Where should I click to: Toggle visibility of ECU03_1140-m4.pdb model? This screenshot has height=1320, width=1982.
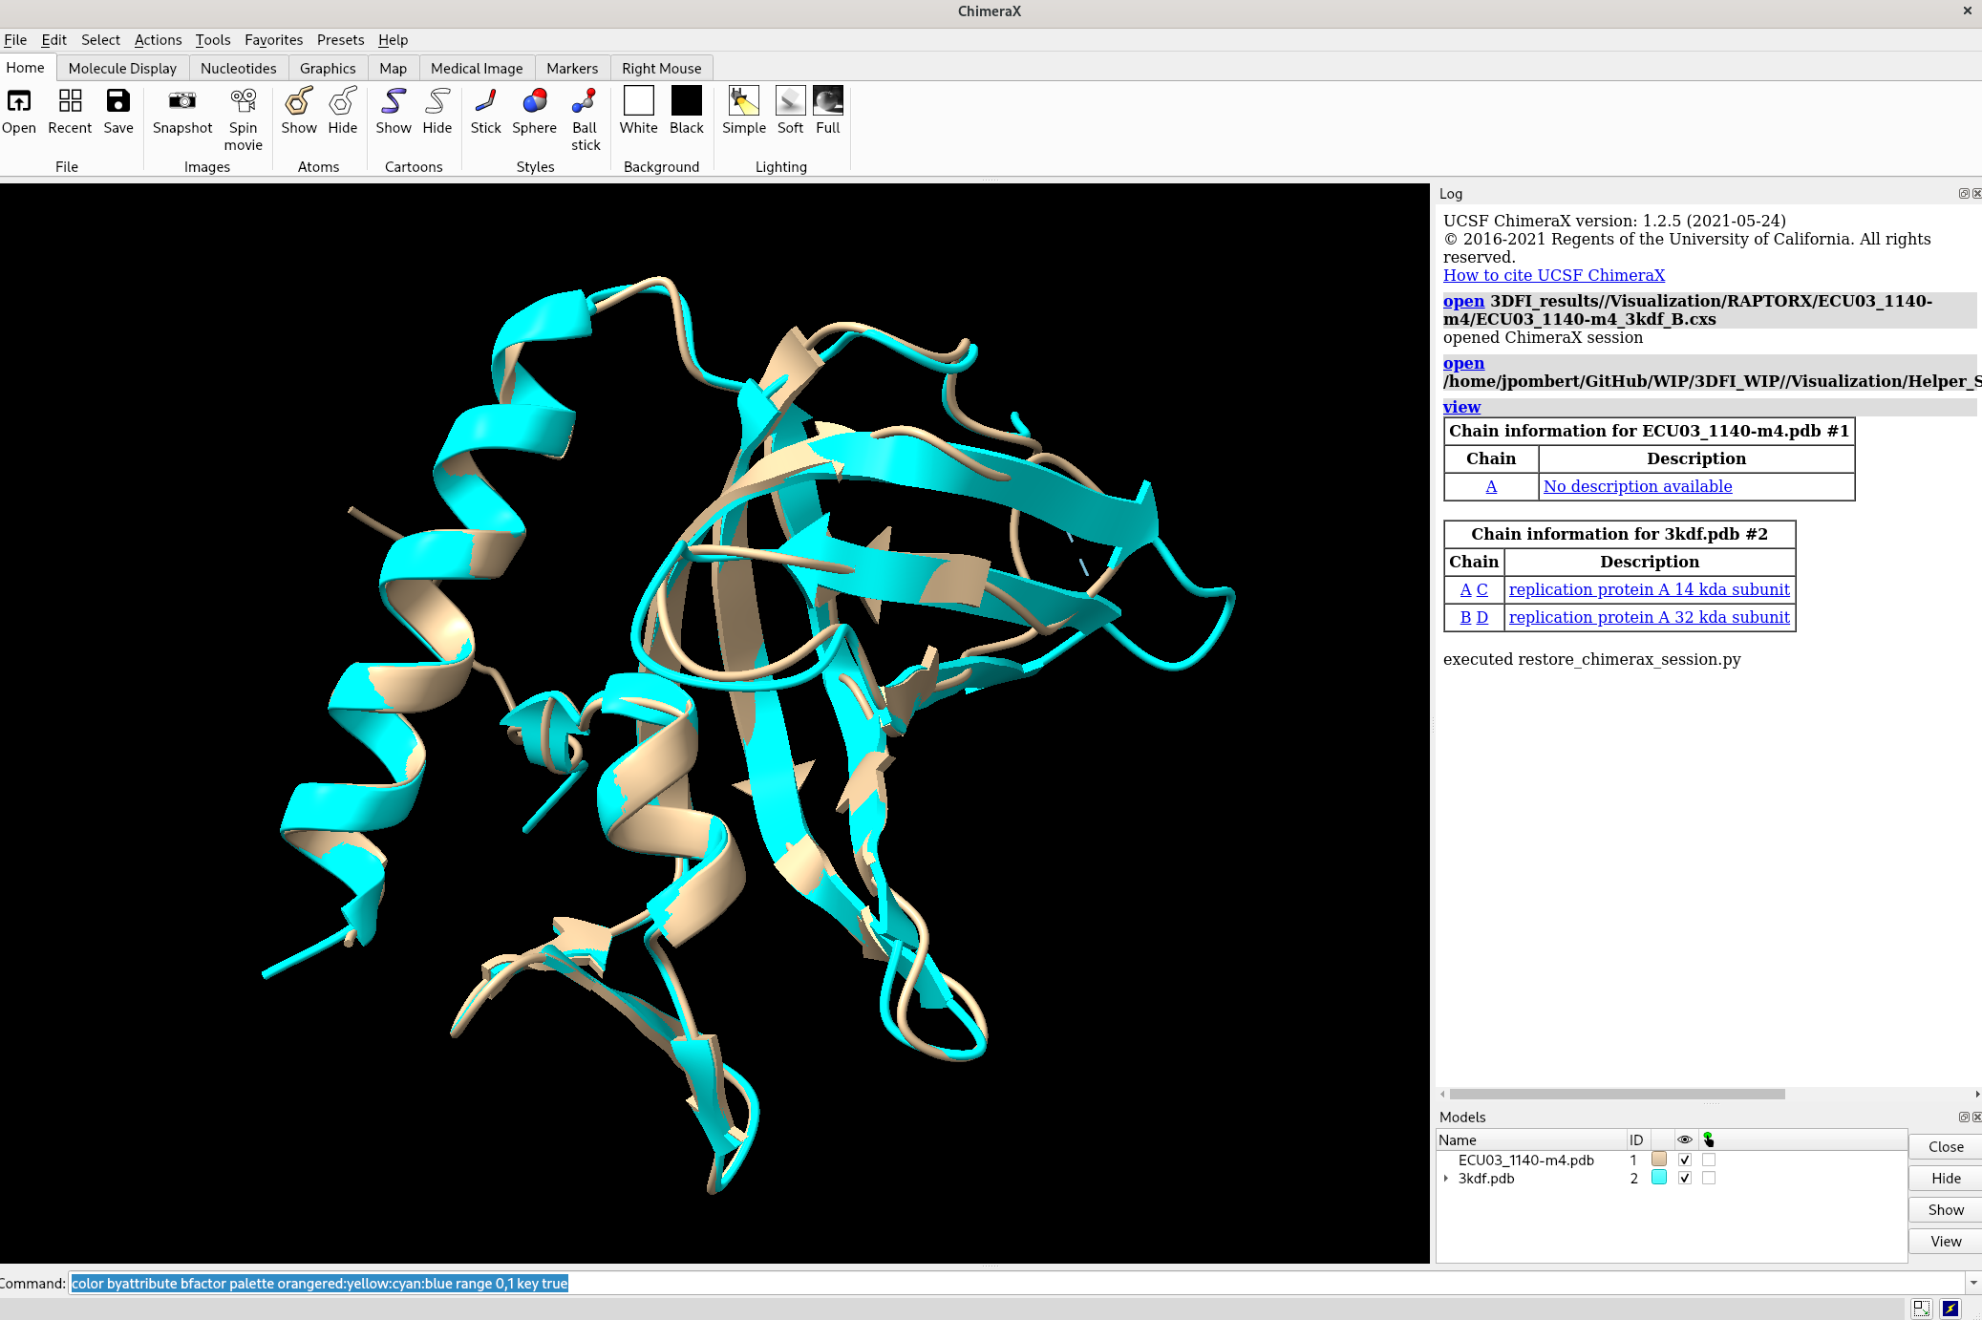click(x=1685, y=1160)
